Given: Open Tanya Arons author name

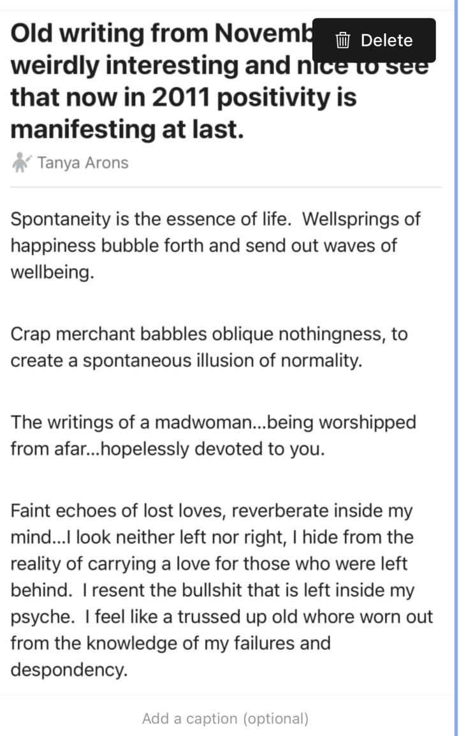Looking at the screenshot, I should tap(82, 163).
